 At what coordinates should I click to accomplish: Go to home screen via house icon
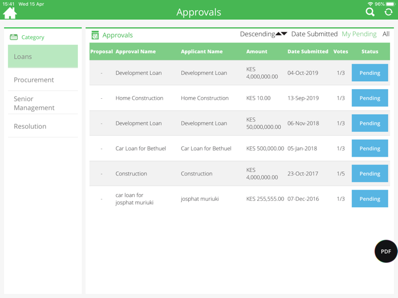(10, 12)
